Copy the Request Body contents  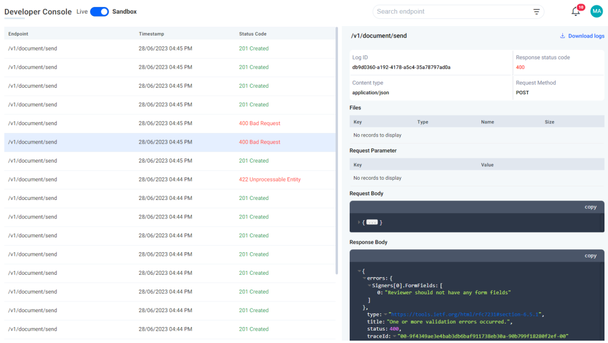point(590,207)
